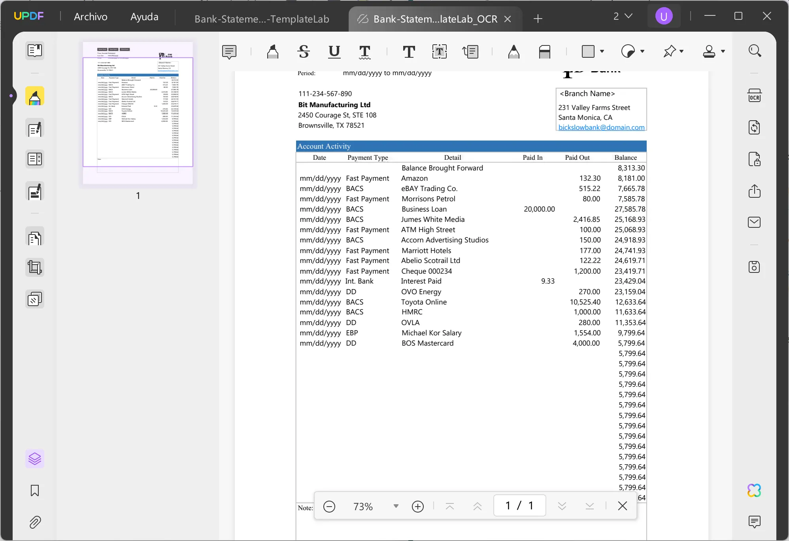This screenshot has width=789, height=541.
Task: Open UPDF AI assistant flower icon
Action: click(x=755, y=491)
